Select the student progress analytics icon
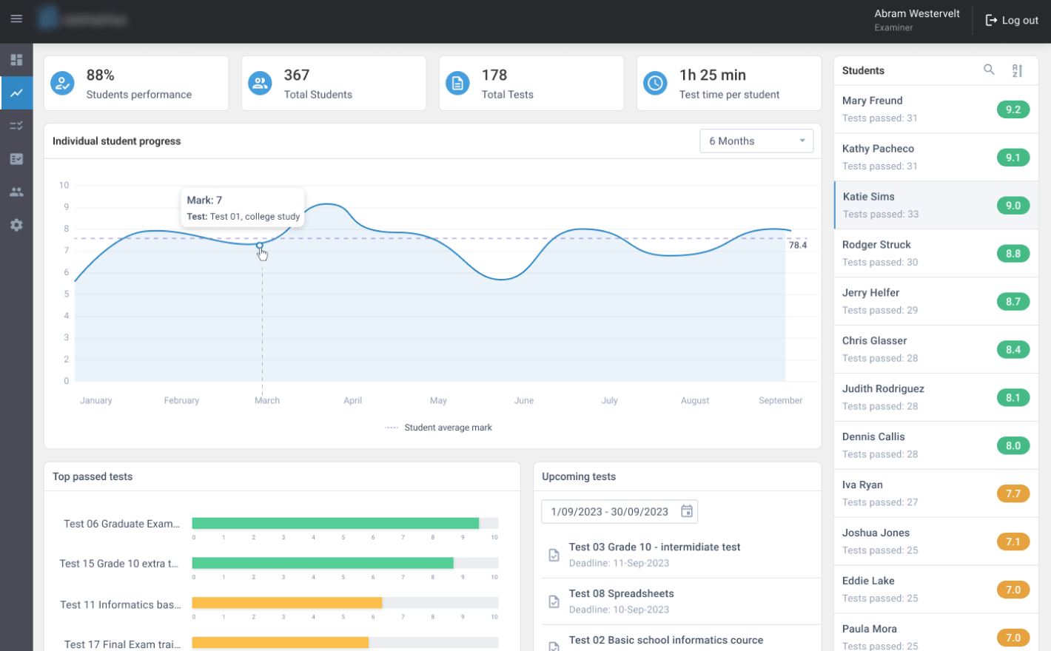1051x651 pixels. [16, 92]
